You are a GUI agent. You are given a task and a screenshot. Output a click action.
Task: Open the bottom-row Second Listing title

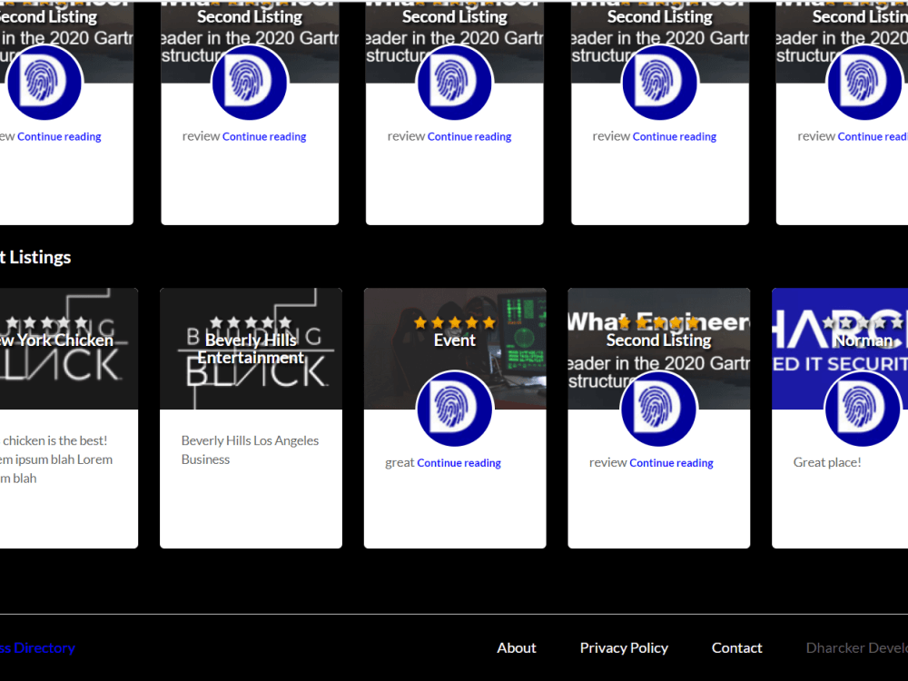pos(658,340)
